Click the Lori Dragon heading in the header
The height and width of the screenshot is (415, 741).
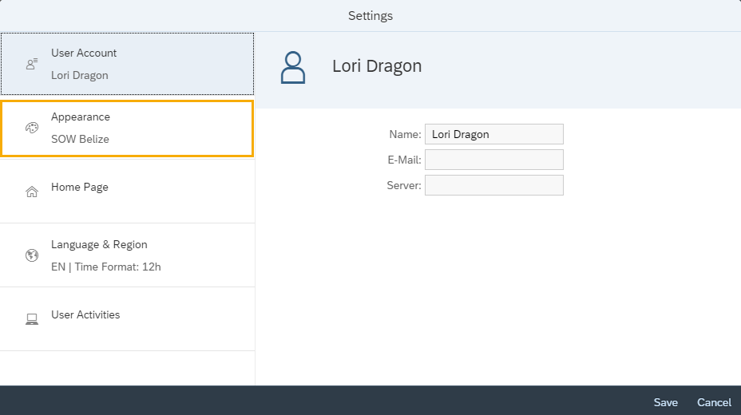coord(377,65)
